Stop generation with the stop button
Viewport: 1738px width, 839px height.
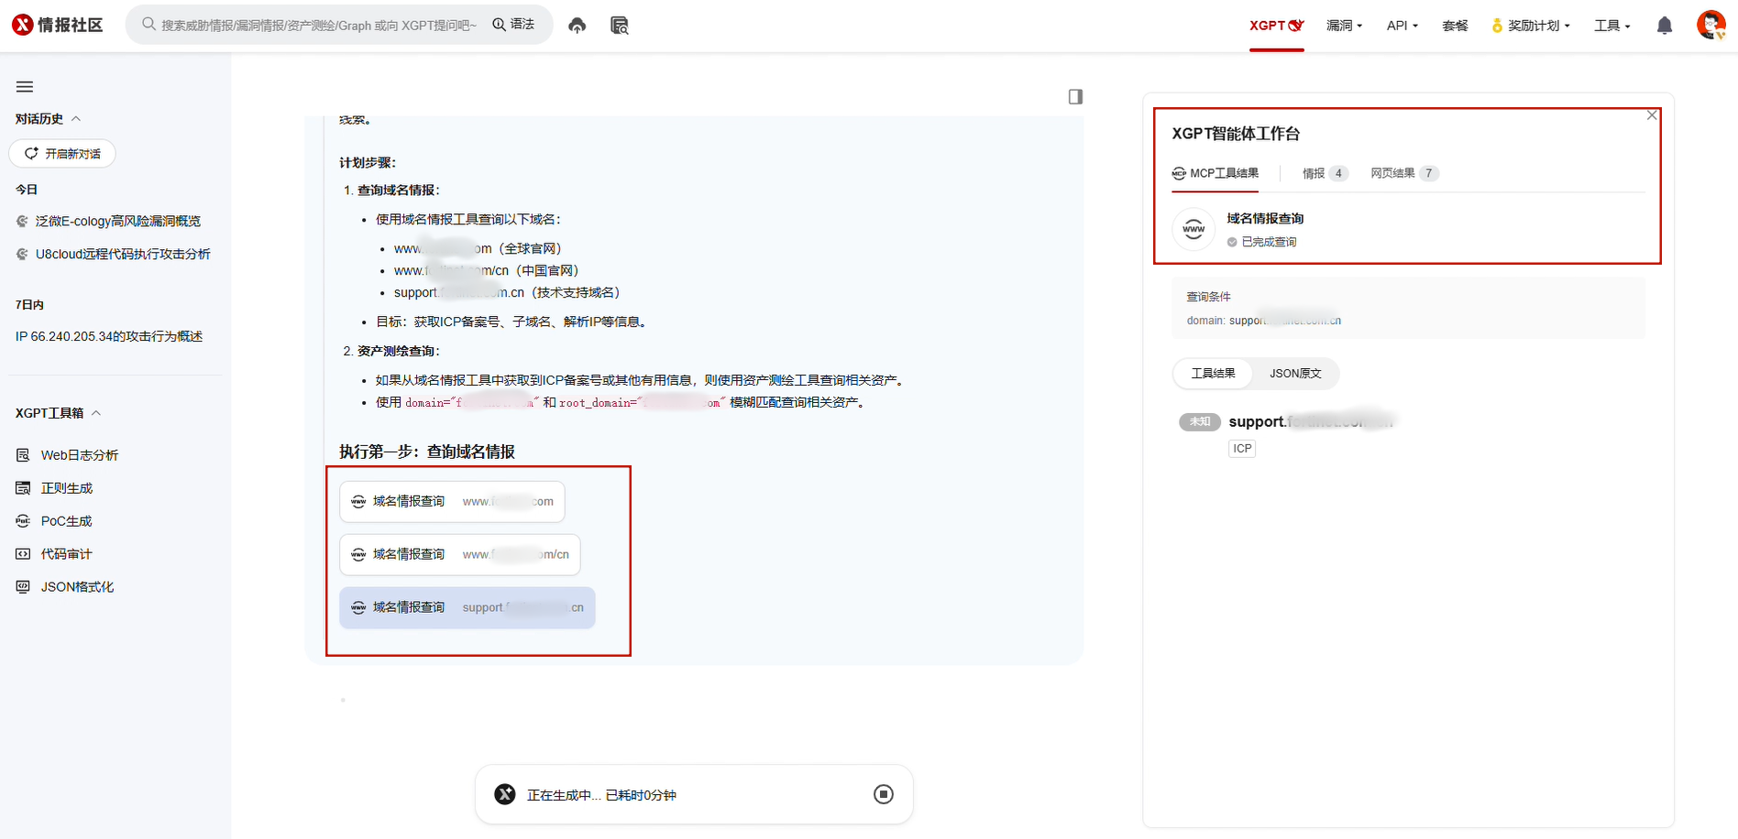click(x=883, y=794)
